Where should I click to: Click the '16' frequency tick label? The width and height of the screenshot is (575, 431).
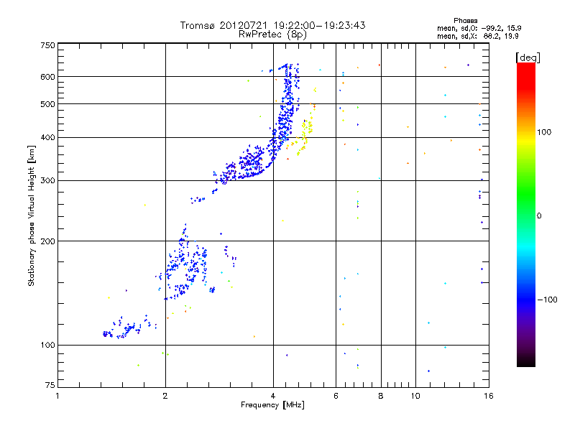pos(489,396)
